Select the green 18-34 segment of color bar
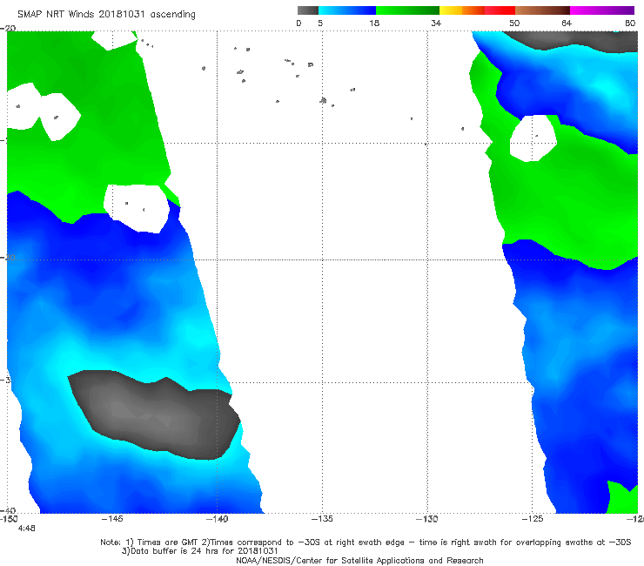The image size is (644, 566). tap(407, 10)
